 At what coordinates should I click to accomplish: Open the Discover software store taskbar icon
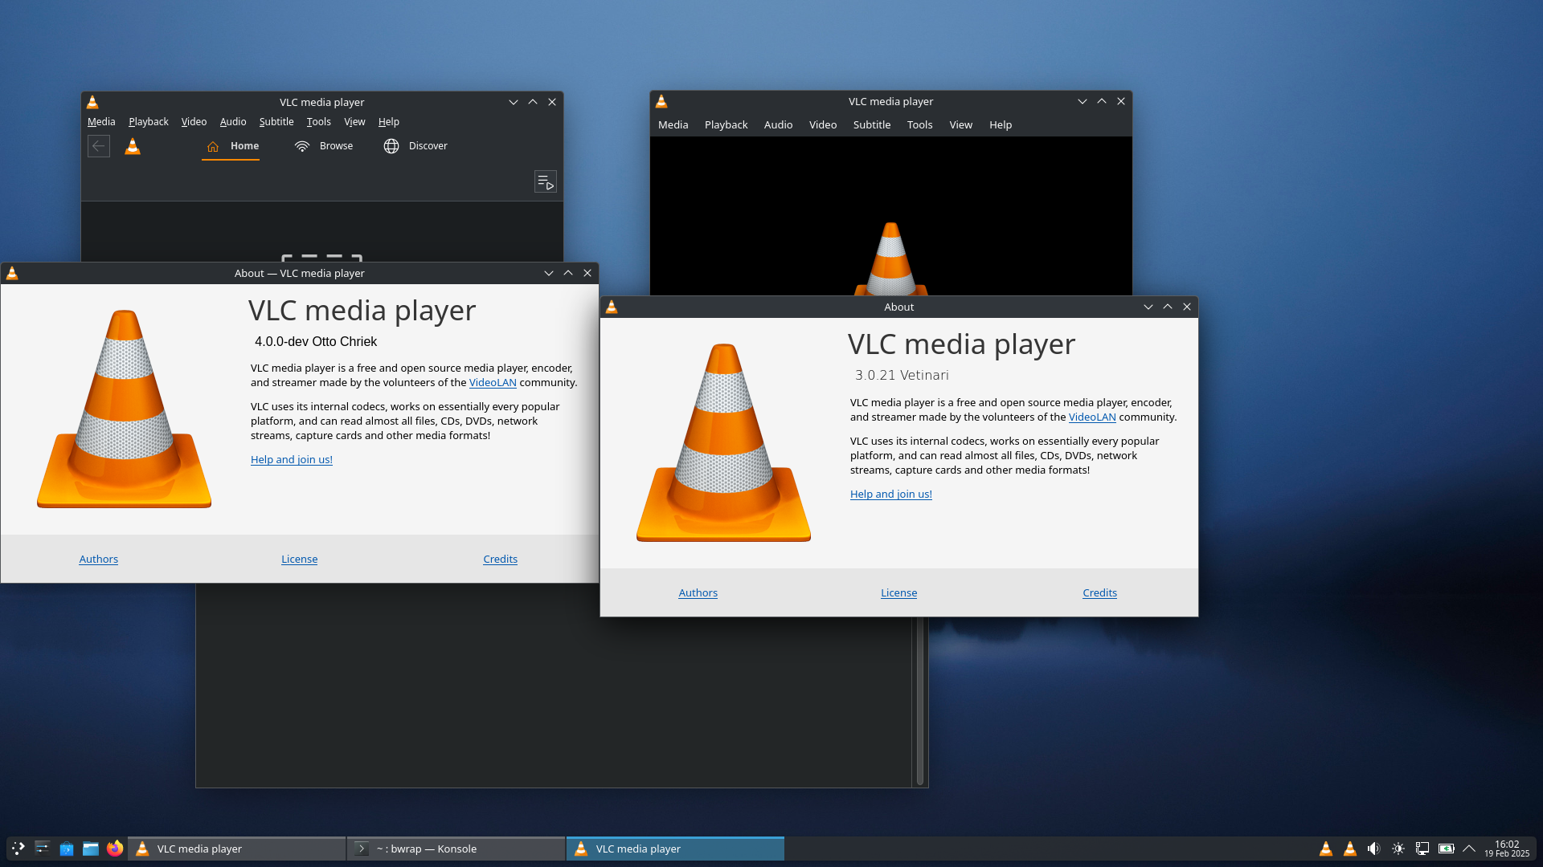click(67, 849)
